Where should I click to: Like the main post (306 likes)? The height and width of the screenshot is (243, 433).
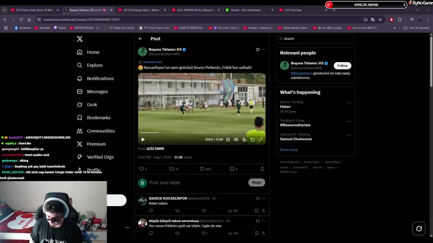[205, 169]
